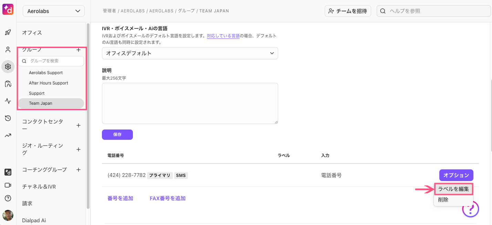Click the オプション button for the number
The width and height of the screenshot is (492, 225).
pyautogui.click(x=456, y=175)
